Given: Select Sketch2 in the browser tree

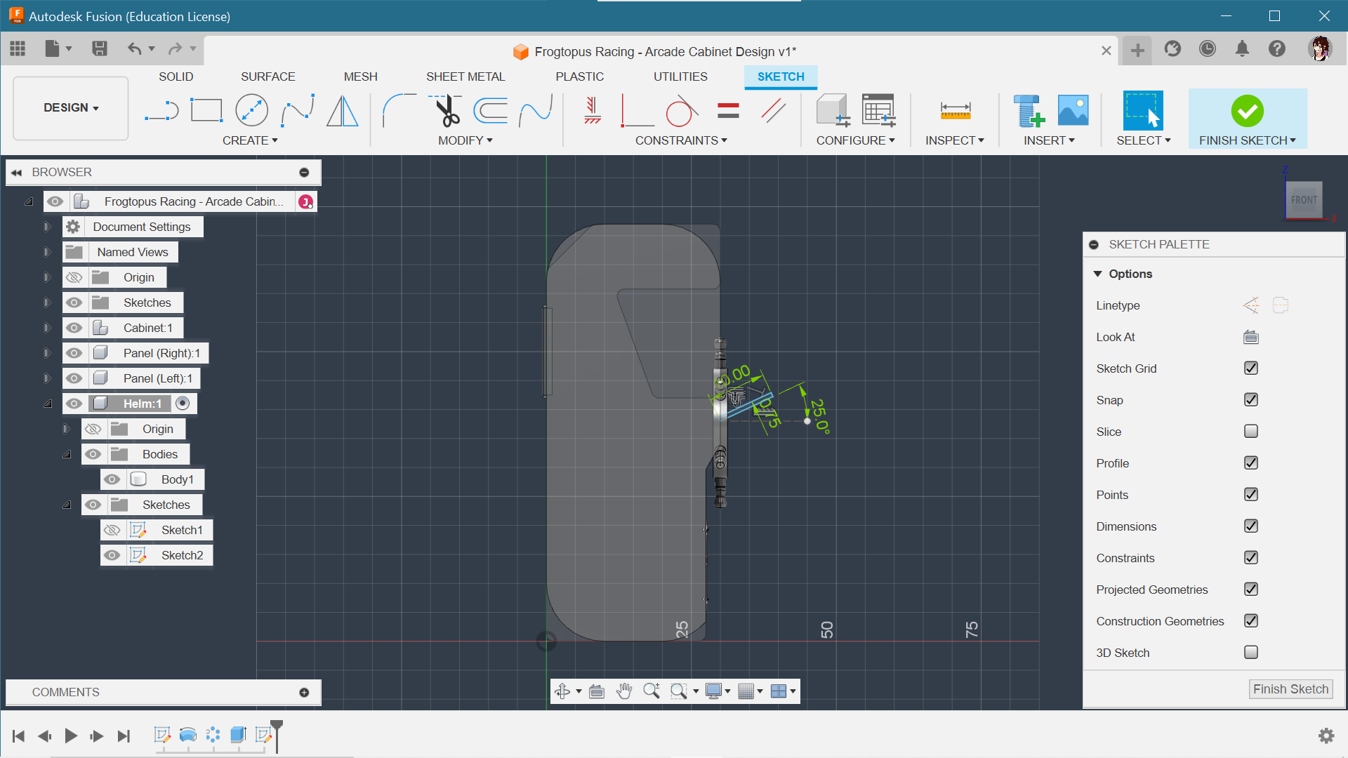Looking at the screenshot, I should click(182, 555).
